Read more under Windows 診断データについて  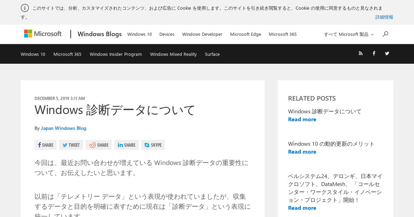coord(302,119)
